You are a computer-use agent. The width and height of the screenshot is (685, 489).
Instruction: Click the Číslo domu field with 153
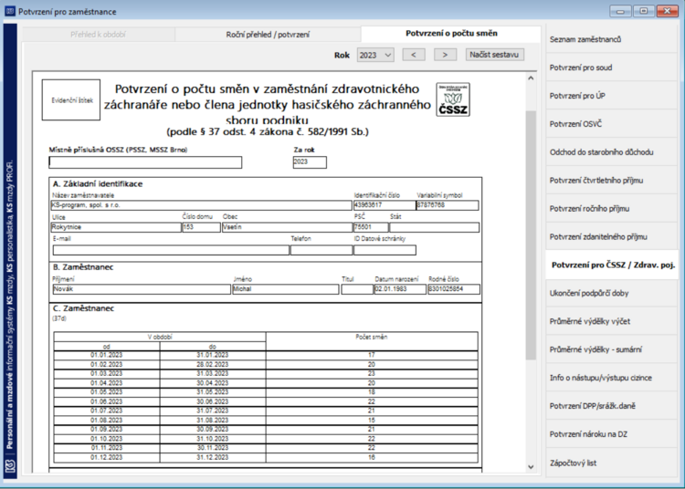pos(202,227)
